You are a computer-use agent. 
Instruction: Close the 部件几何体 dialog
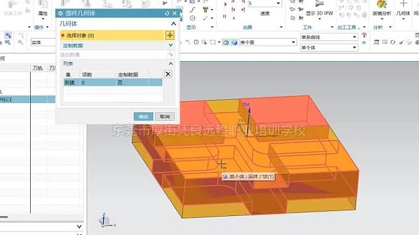coord(175,13)
